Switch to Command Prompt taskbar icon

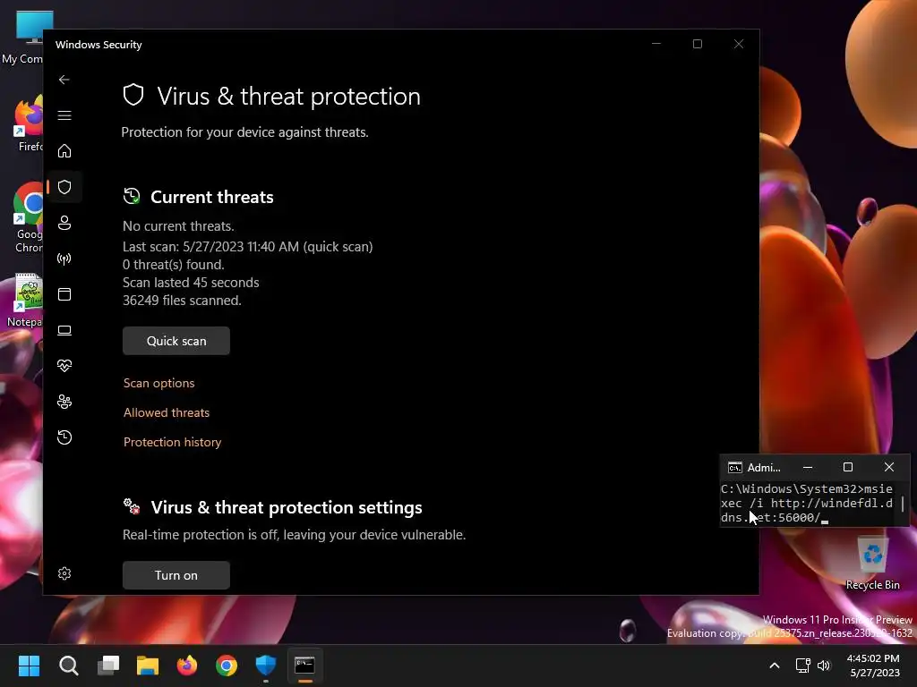304,666
